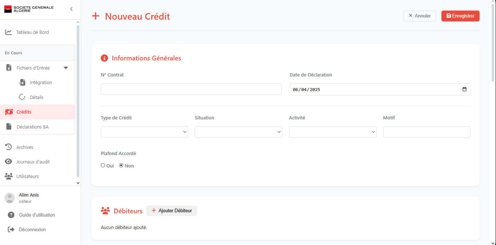Open the Type de Crédit dropdown
This screenshot has height=245, width=496.
[144, 132]
